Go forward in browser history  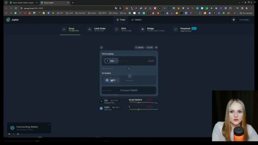click(x=11, y=8)
